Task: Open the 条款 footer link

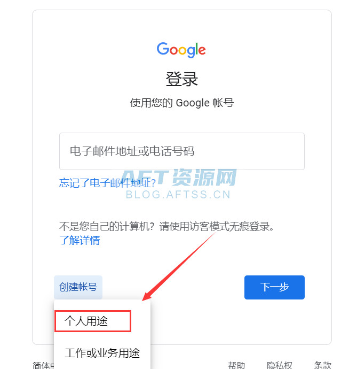Action: pyautogui.click(x=322, y=365)
